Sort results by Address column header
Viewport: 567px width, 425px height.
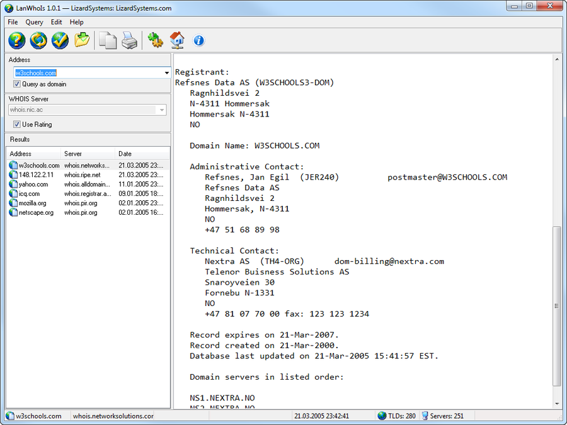click(x=33, y=154)
